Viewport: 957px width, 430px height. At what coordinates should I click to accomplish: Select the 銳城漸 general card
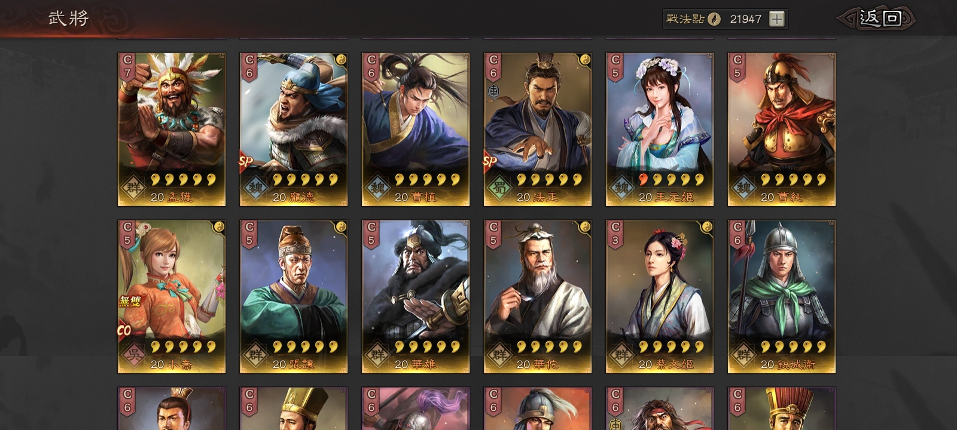pos(782,297)
